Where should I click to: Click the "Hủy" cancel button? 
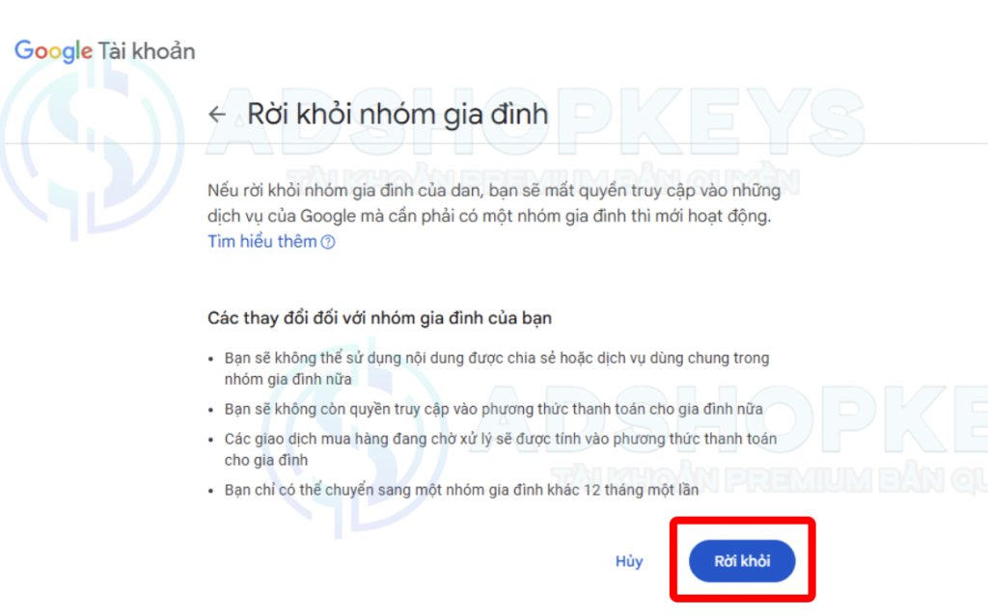[x=629, y=561]
